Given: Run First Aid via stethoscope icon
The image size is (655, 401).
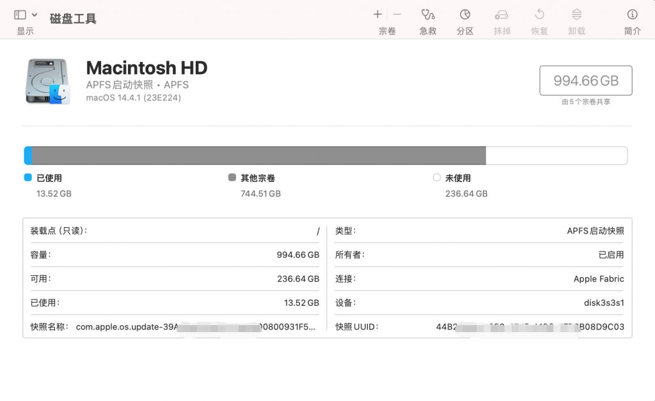Looking at the screenshot, I should (x=428, y=15).
